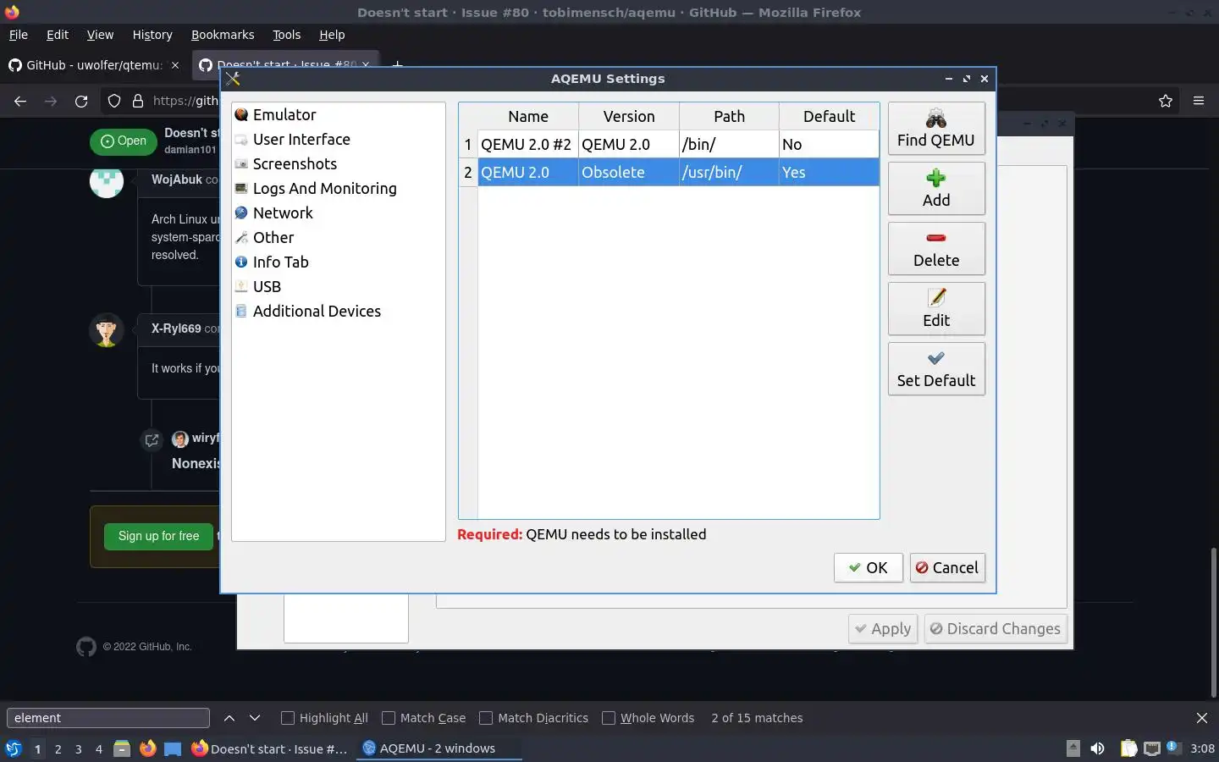
Task: Select the /bin/ path cell
Action: (729, 145)
